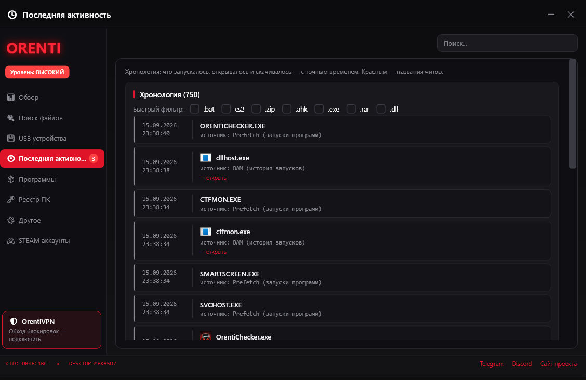This screenshot has width=586, height=380.
Task: Click the 23:38:38 timestamp of dllhost.exe
Action: tap(156, 170)
